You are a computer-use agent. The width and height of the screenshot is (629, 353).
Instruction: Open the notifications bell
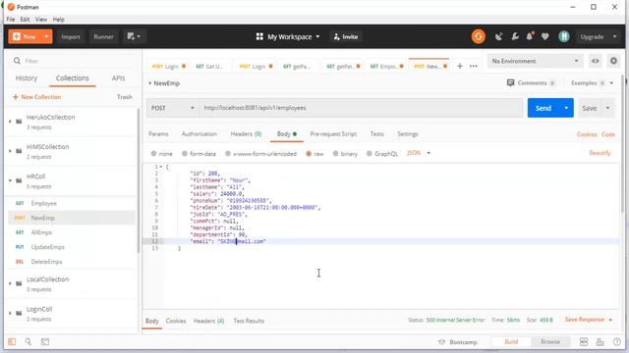(530, 36)
